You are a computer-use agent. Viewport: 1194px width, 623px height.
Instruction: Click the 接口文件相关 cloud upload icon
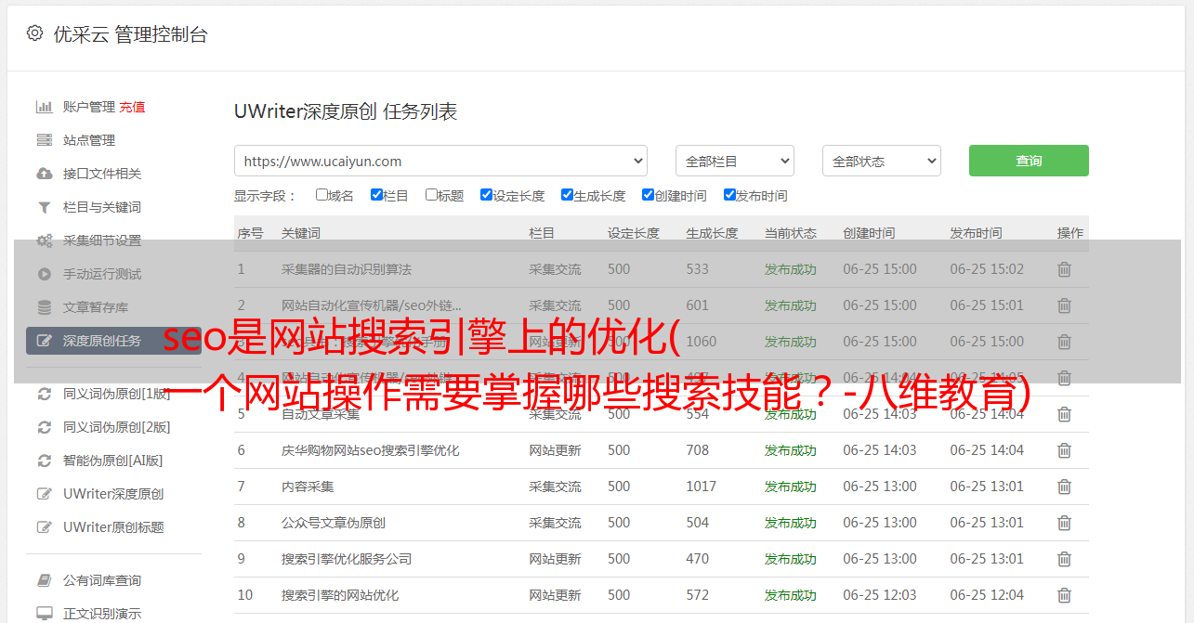pos(44,174)
